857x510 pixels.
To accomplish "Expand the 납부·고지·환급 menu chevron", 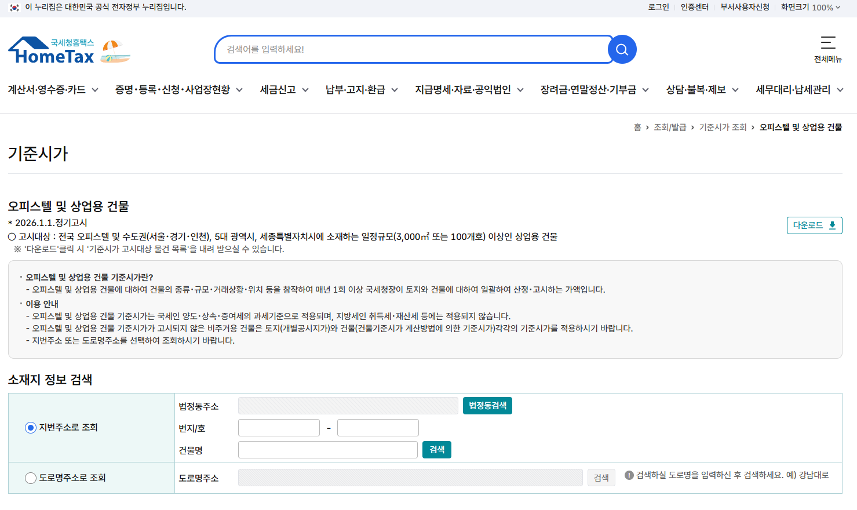I will point(395,90).
